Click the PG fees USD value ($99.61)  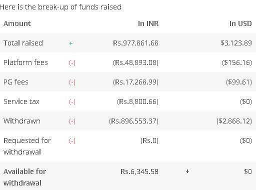tap(239, 82)
